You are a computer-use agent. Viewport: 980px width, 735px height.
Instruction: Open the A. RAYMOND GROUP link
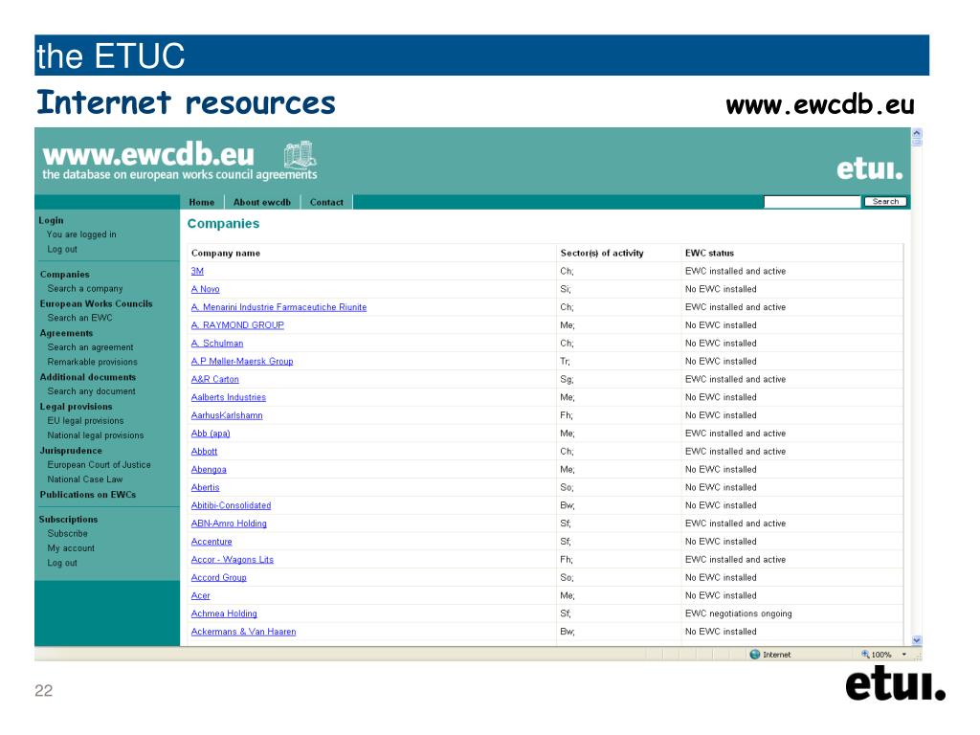pyautogui.click(x=237, y=325)
